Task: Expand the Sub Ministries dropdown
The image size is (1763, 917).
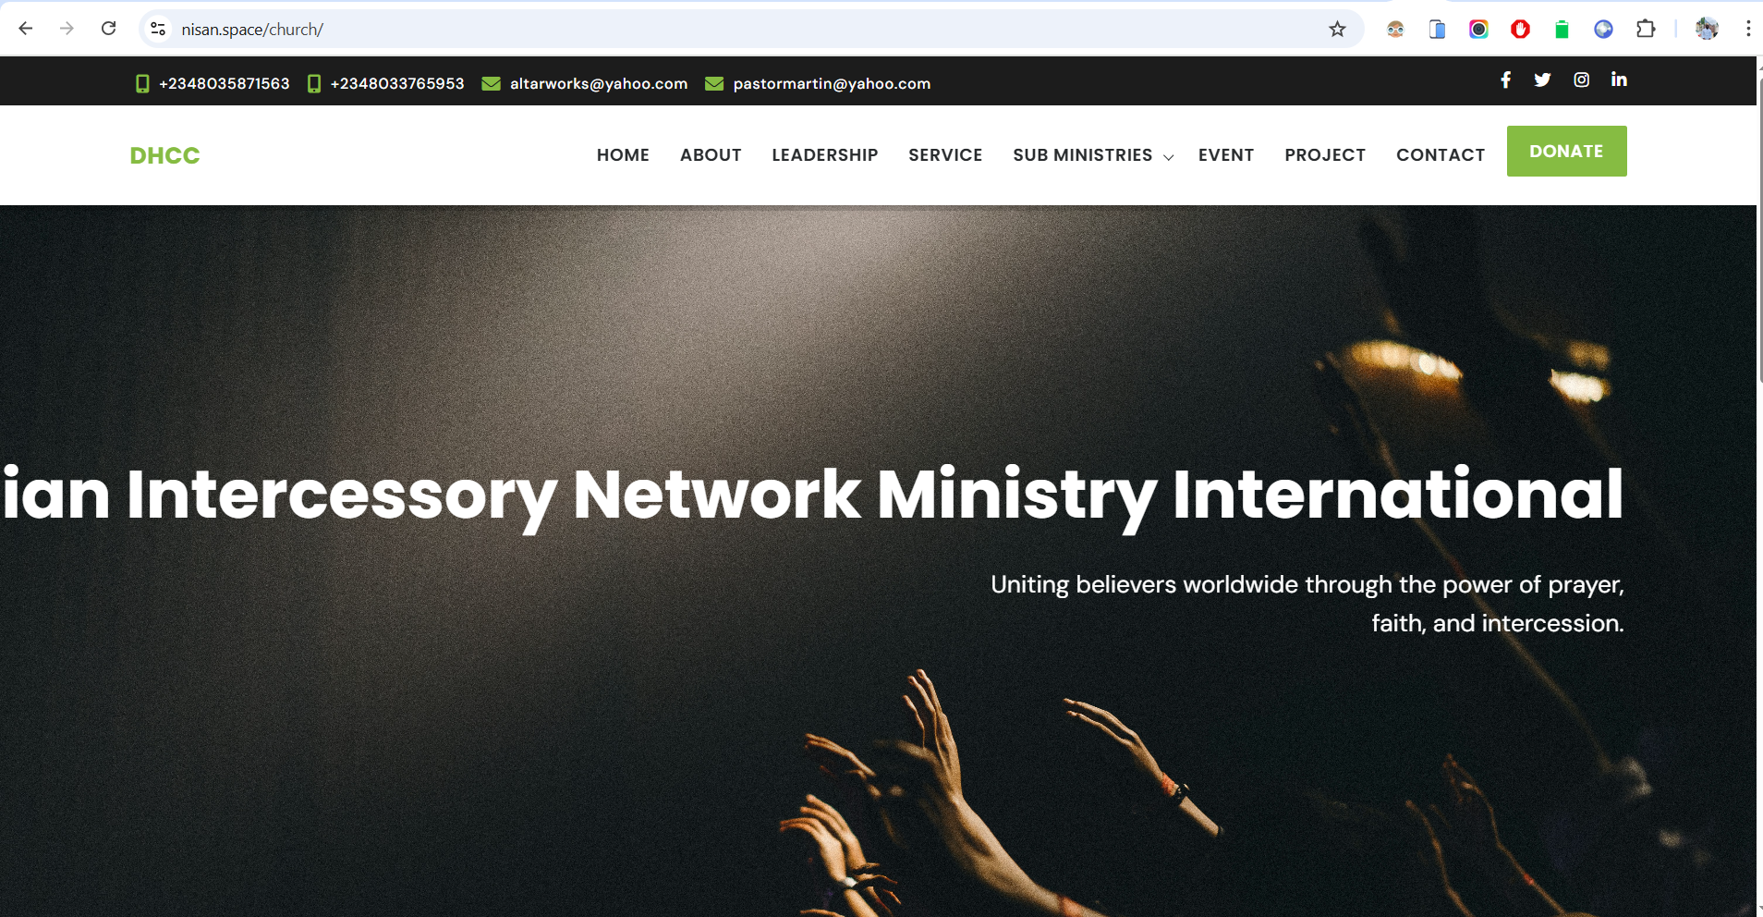Action: click(x=1093, y=155)
